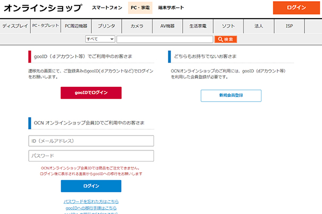This screenshot has width=322, height=214.
Task: Go to the ディスプレイ category tab
Action: (15, 26)
